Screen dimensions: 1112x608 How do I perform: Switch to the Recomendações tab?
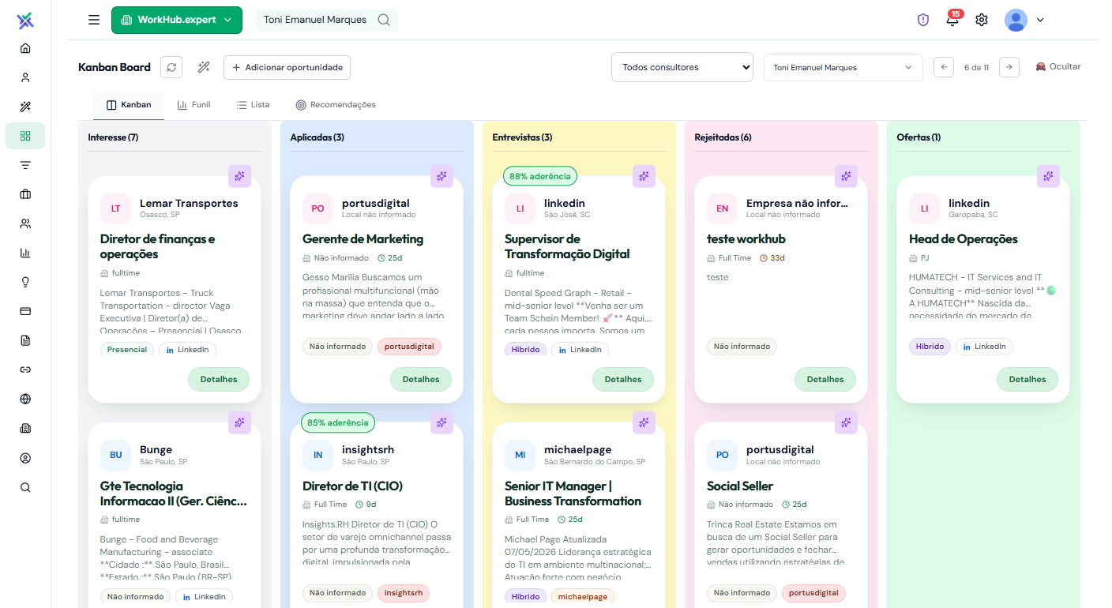pyautogui.click(x=336, y=104)
